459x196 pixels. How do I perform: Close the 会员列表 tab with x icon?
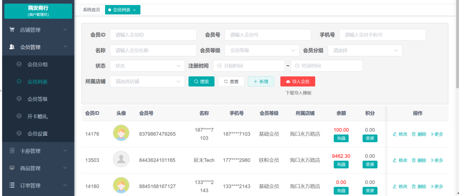pyautogui.click(x=134, y=10)
